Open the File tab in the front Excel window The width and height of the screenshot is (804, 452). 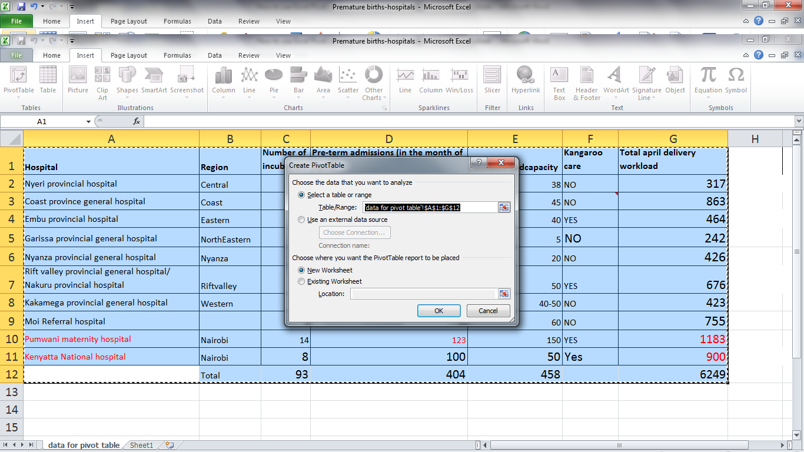point(16,55)
